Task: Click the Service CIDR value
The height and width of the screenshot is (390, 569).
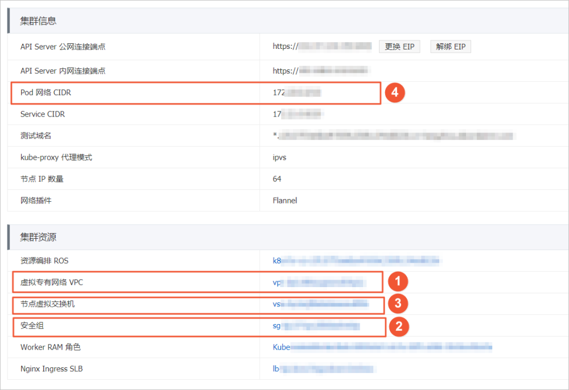Action: coord(298,114)
